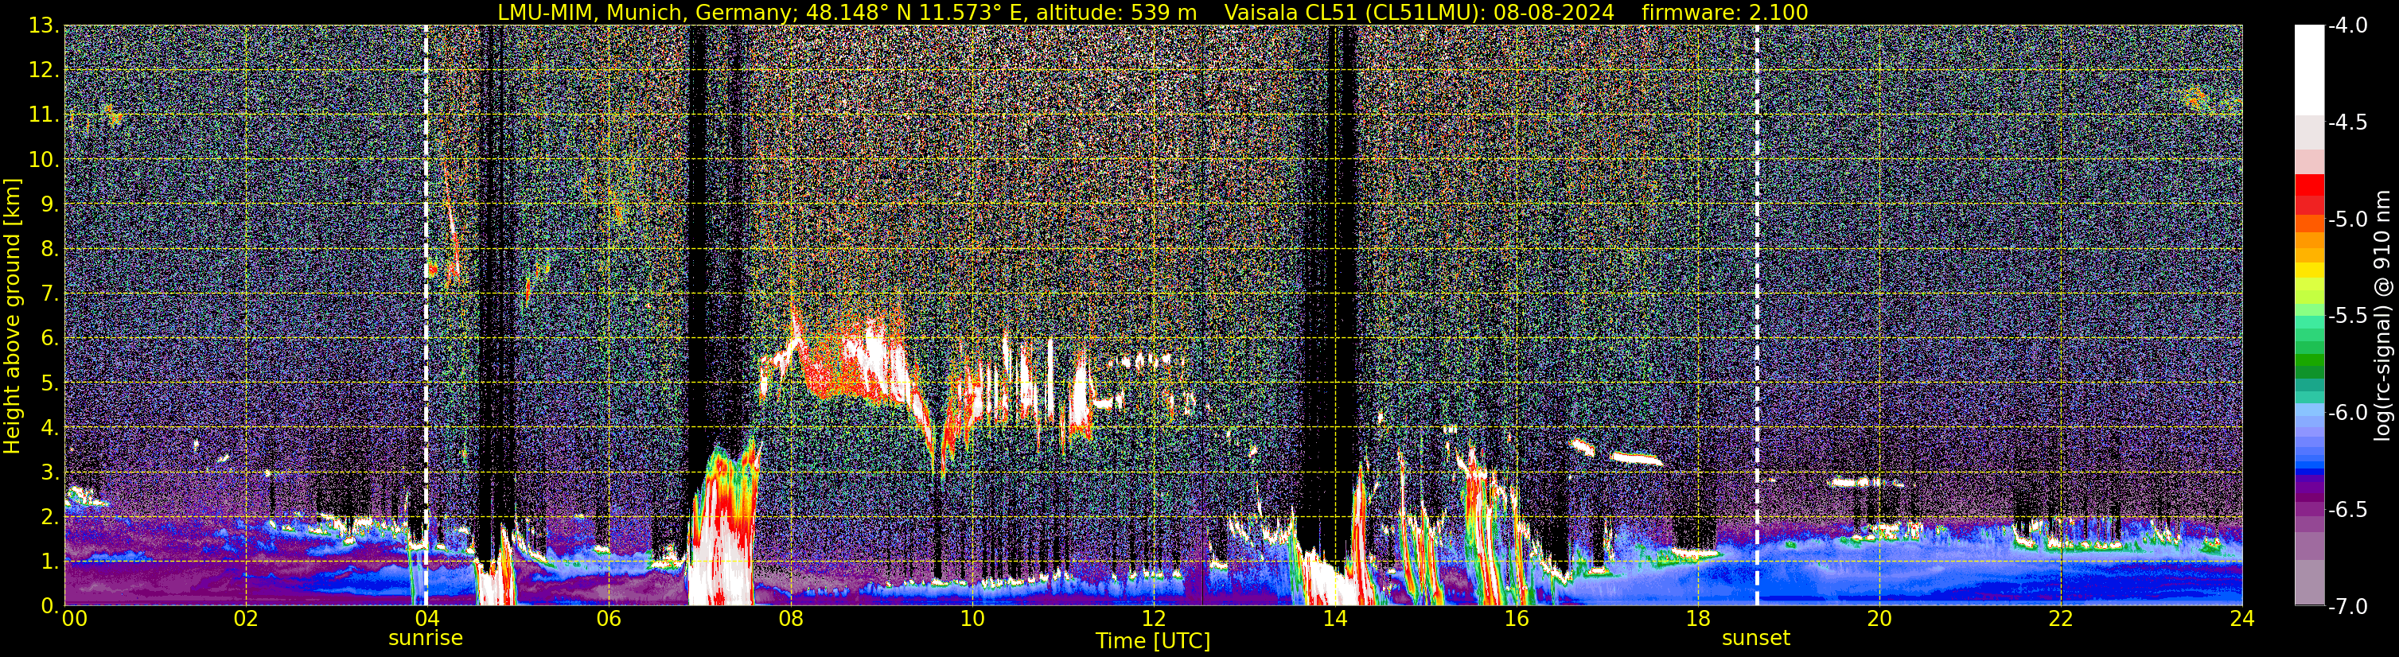Click the red segment of the colorbar

point(2308,185)
